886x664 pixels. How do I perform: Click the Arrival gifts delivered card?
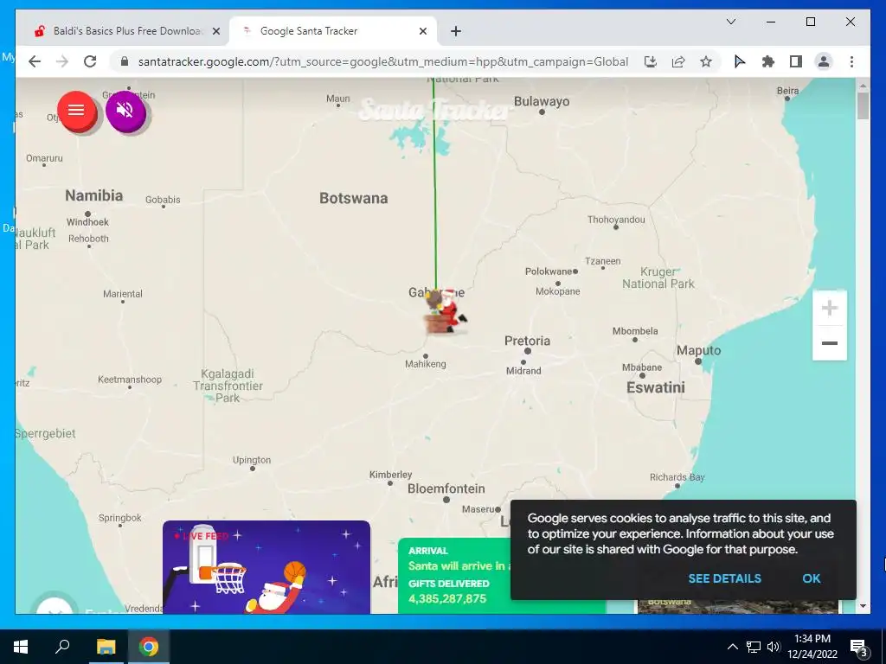tap(454, 576)
